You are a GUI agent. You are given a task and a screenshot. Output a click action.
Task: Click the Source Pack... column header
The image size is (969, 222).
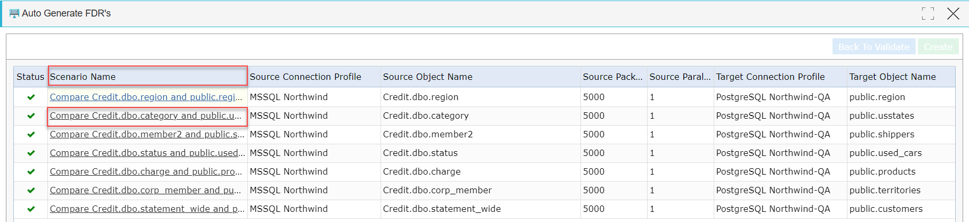point(614,77)
